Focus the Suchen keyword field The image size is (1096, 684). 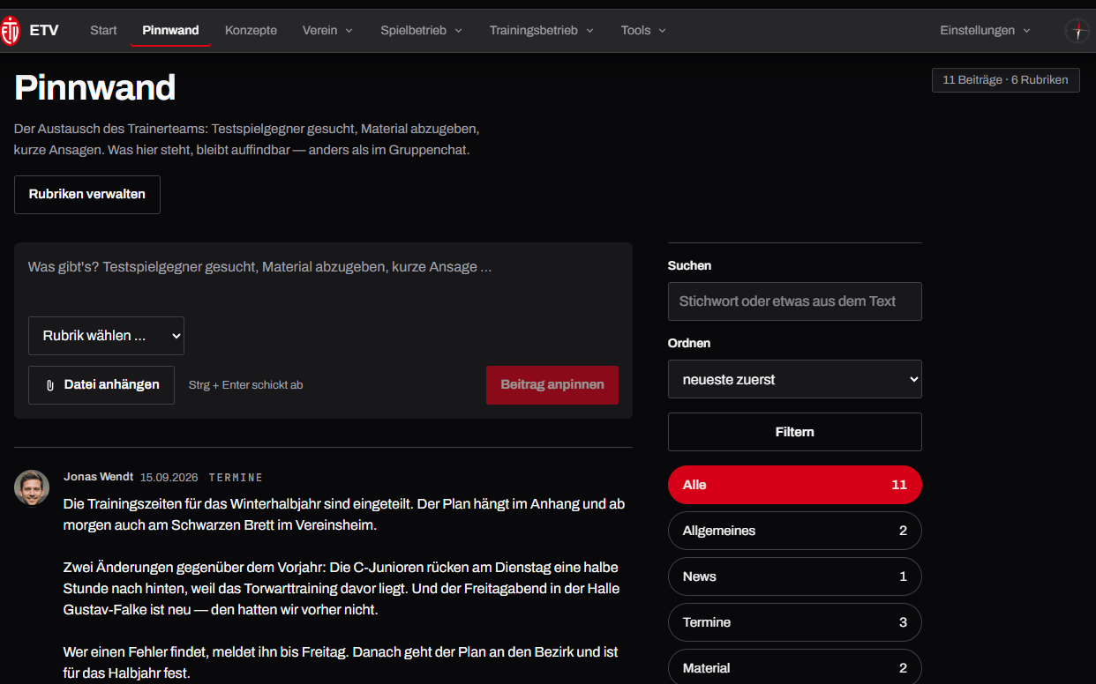pyautogui.click(x=795, y=301)
